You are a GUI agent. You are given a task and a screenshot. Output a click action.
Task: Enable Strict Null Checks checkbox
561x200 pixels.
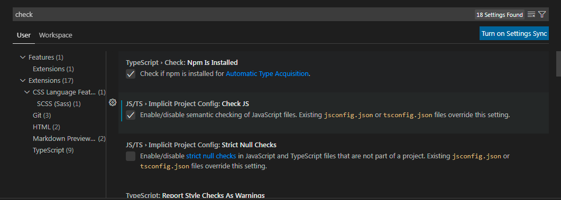(131, 156)
